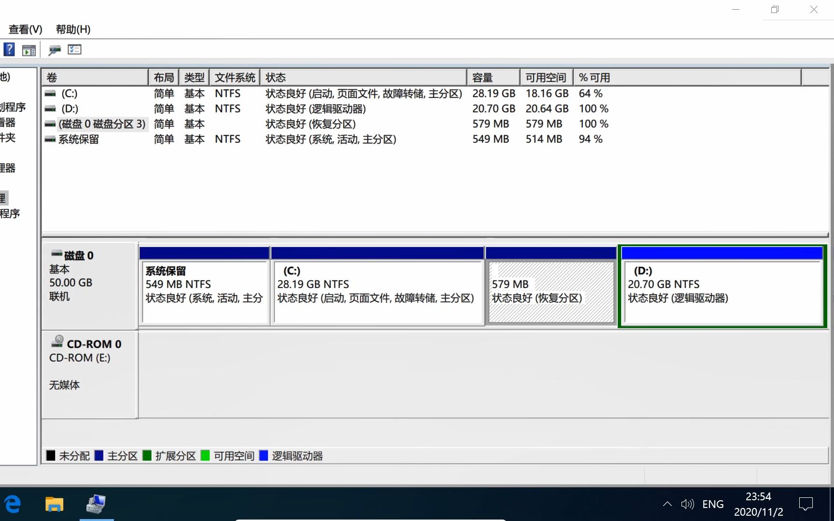Click the 94 % available cell
834x521 pixels.
tap(591, 139)
